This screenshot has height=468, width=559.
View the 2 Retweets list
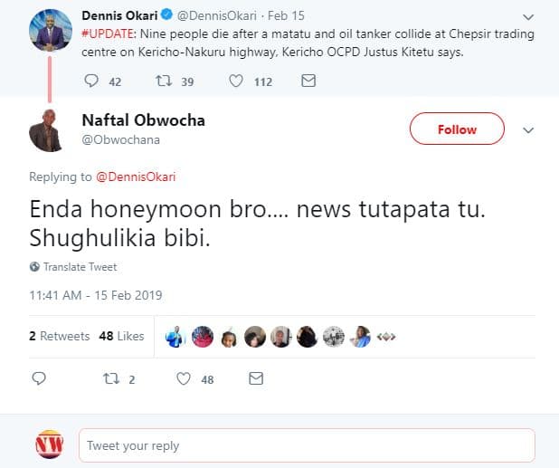(x=59, y=336)
